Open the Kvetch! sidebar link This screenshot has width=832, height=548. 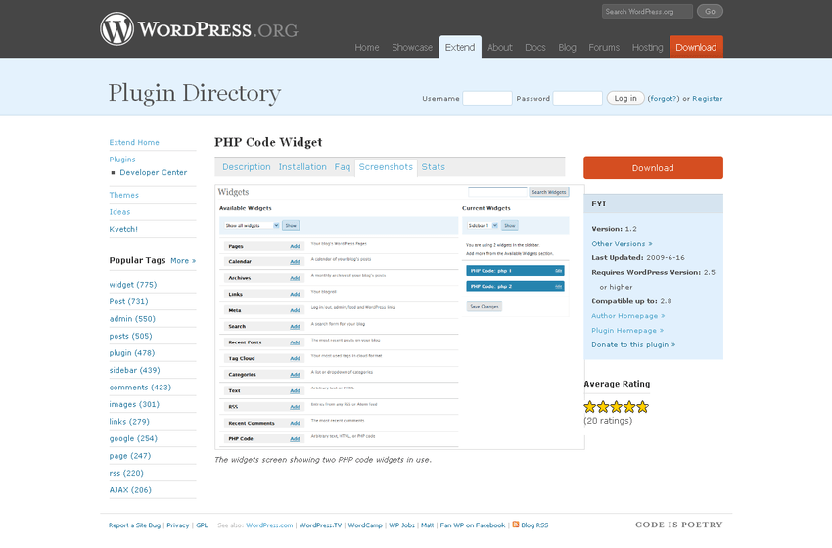point(123,229)
